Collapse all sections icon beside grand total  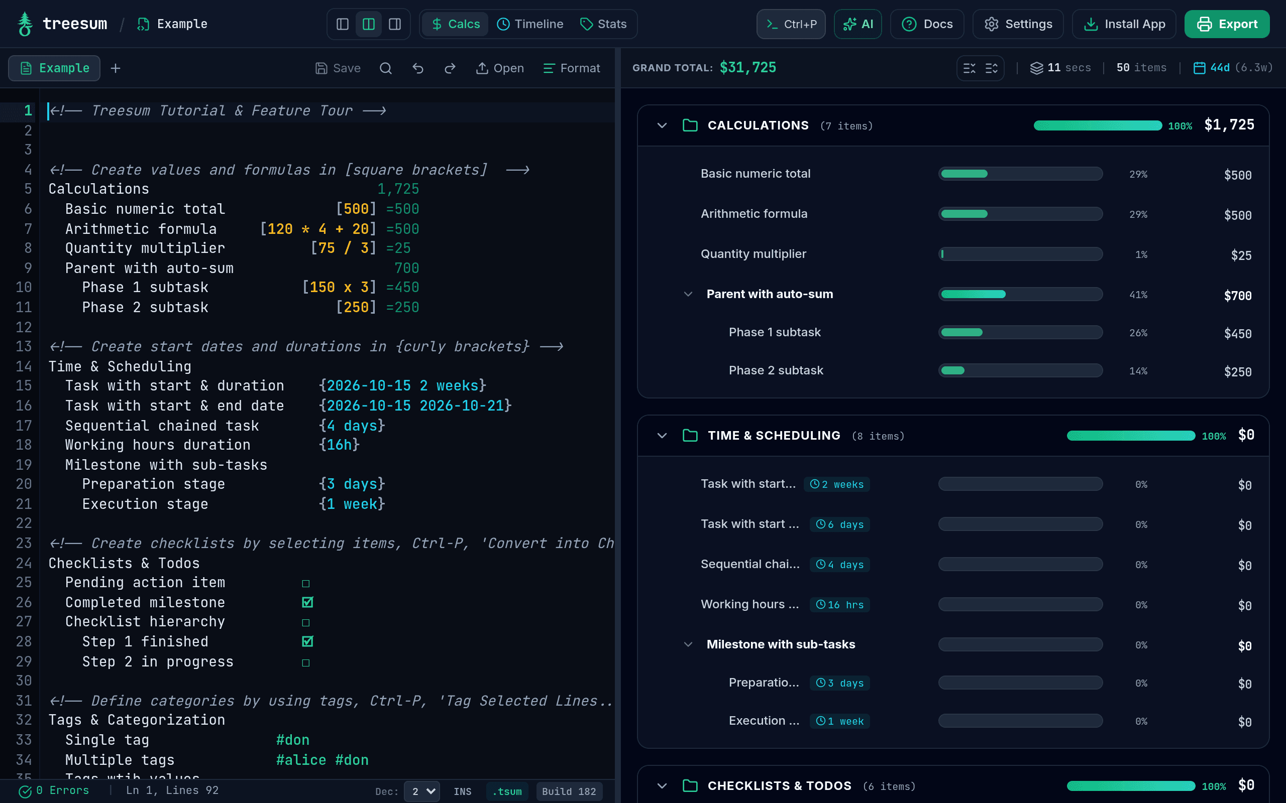coord(970,68)
